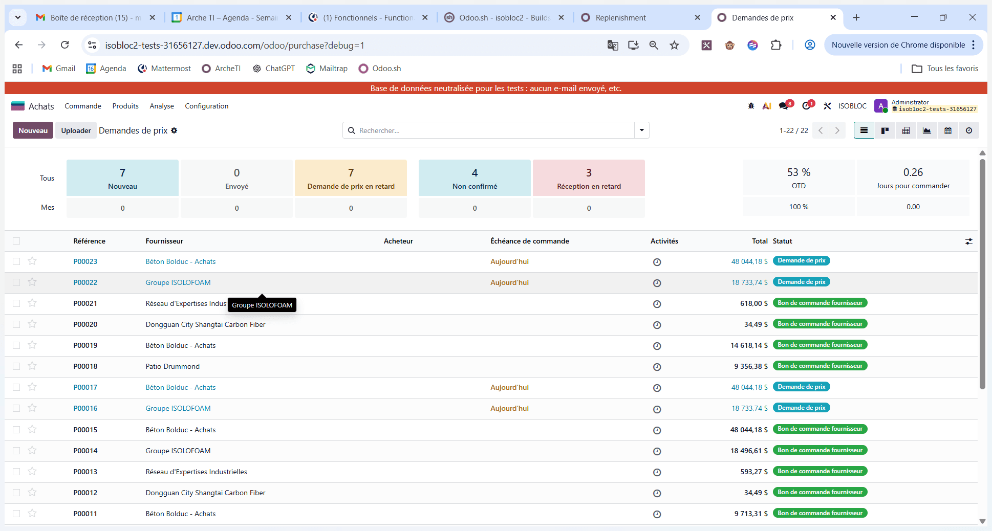
Task: Switch to the Kanban view icon
Action: tap(885, 130)
